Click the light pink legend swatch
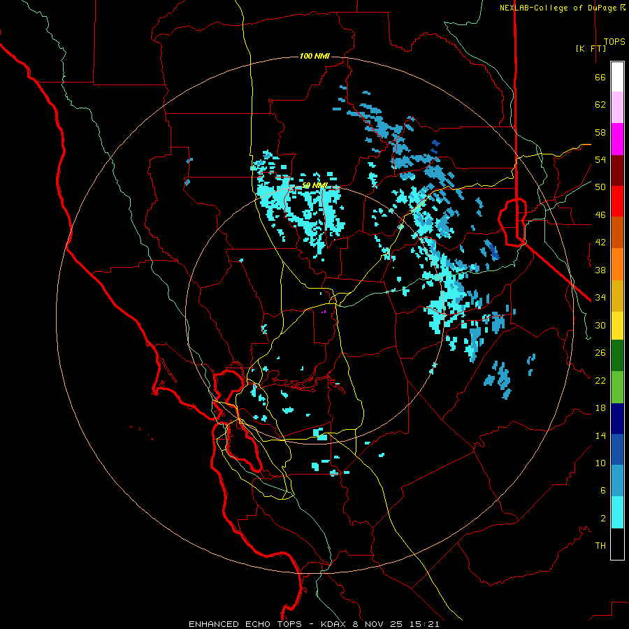629x629 pixels. (617, 108)
